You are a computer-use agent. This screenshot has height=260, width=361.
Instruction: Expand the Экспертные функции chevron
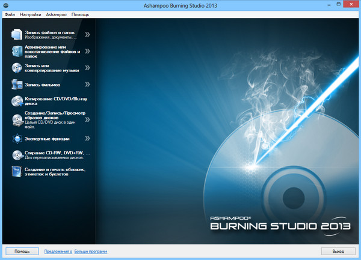pos(88,138)
